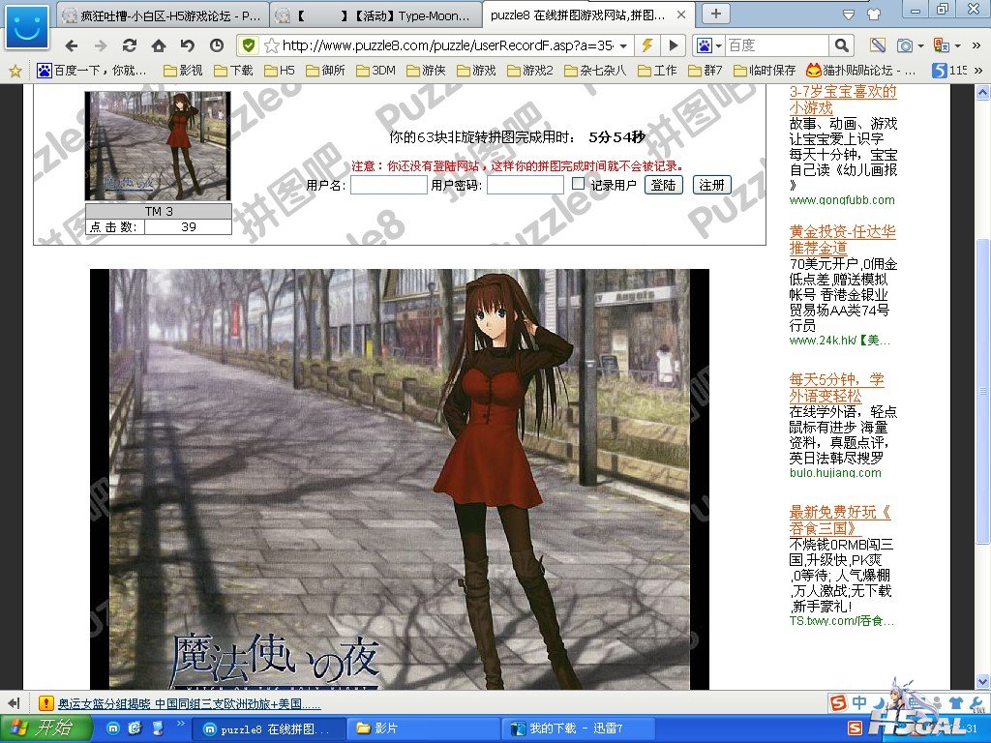Click the translate tool icon
This screenshot has height=743, width=991.
(x=942, y=45)
